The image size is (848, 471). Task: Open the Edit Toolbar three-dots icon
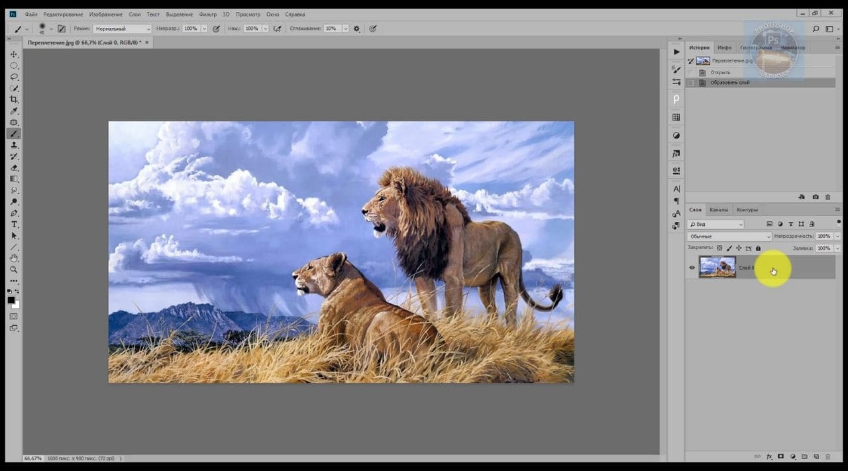pos(14,281)
